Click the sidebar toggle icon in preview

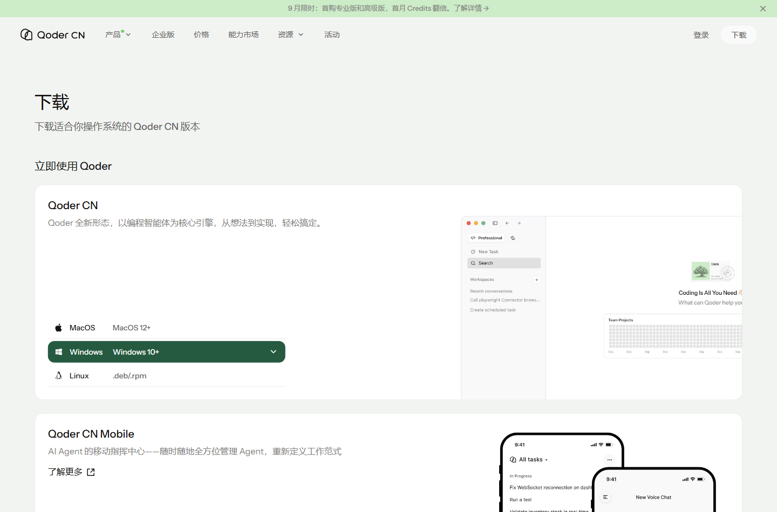point(495,223)
